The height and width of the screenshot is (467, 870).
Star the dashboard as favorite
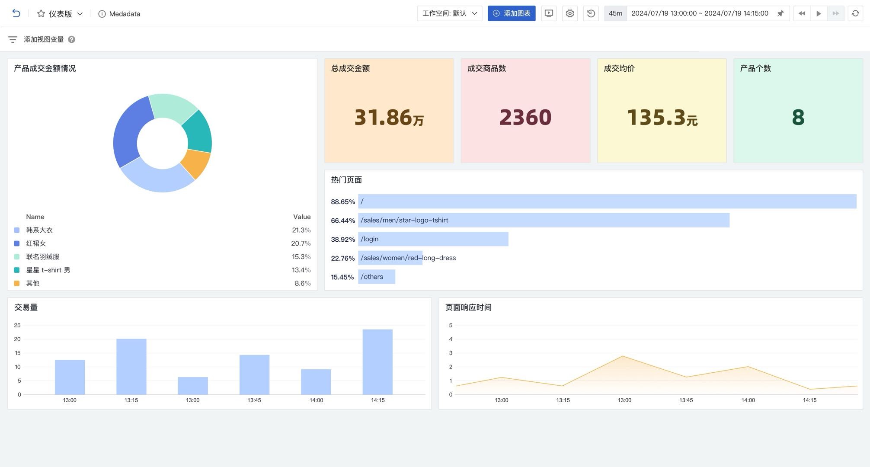click(x=41, y=13)
